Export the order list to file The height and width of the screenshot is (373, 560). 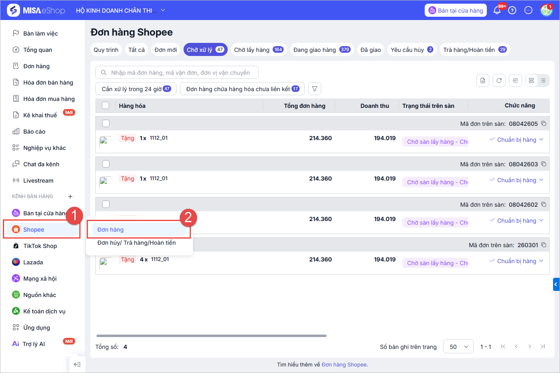click(x=483, y=80)
